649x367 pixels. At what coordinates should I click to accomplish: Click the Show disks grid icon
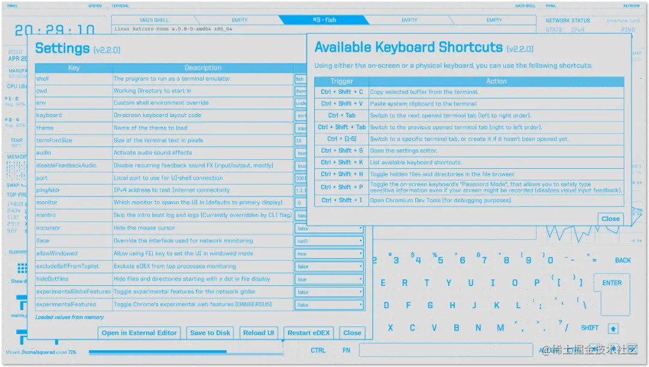click(22, 268)
